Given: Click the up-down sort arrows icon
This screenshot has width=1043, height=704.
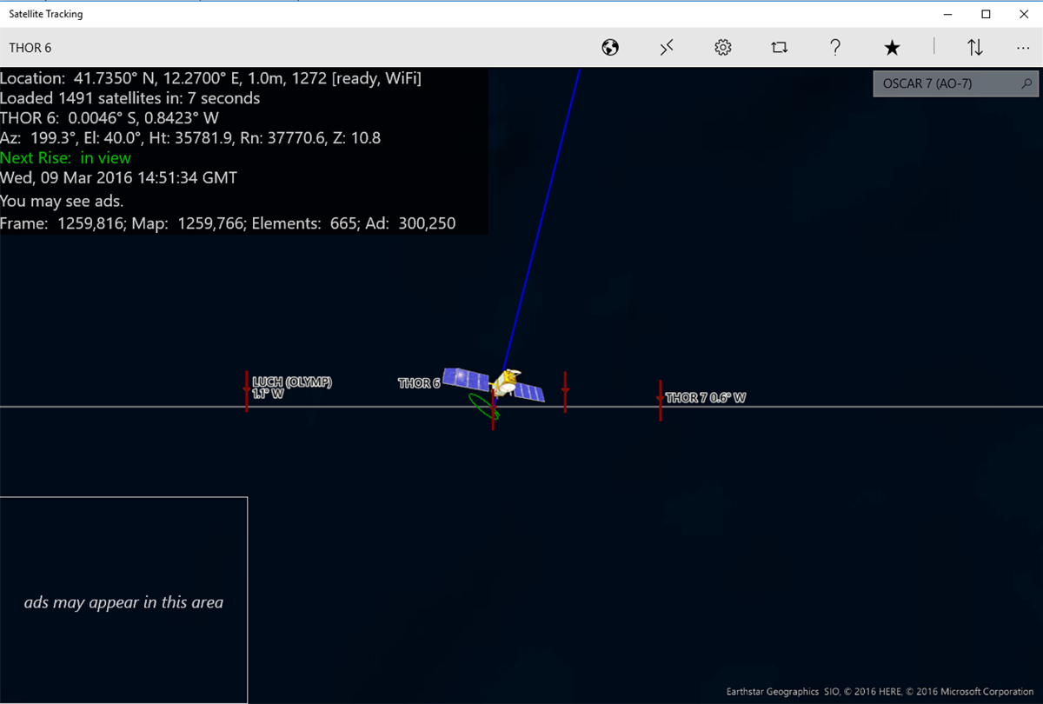Looking at the screenshot, I should 975,48.
